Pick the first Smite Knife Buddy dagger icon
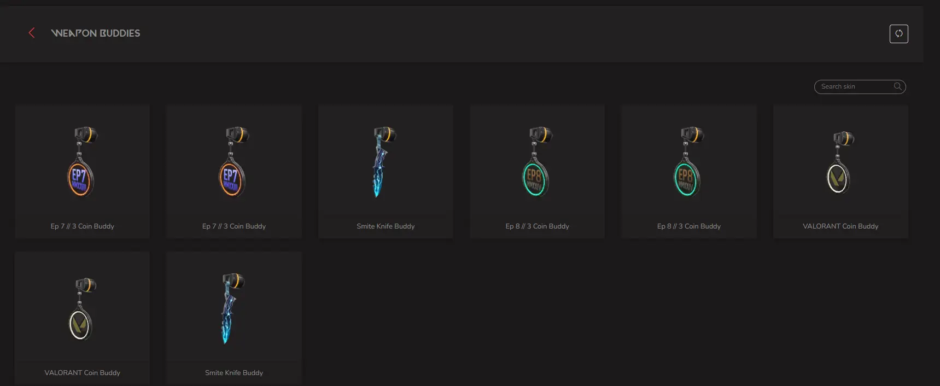The image size is (940, 386). (384, 162)
